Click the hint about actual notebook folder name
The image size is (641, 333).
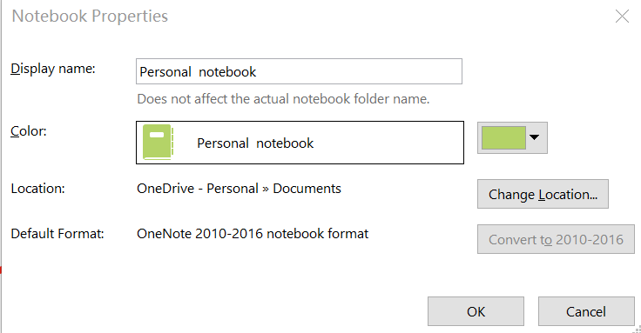[x=283, y=99]
